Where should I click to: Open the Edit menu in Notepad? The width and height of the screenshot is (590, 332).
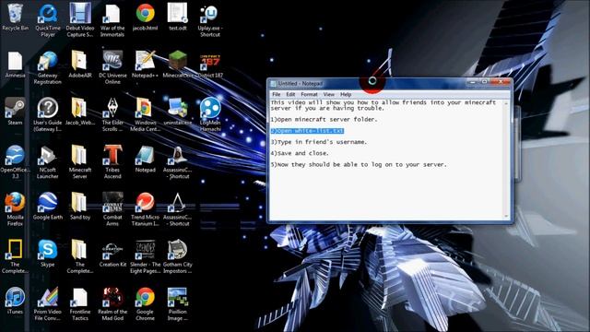click(x=290, y=94)
